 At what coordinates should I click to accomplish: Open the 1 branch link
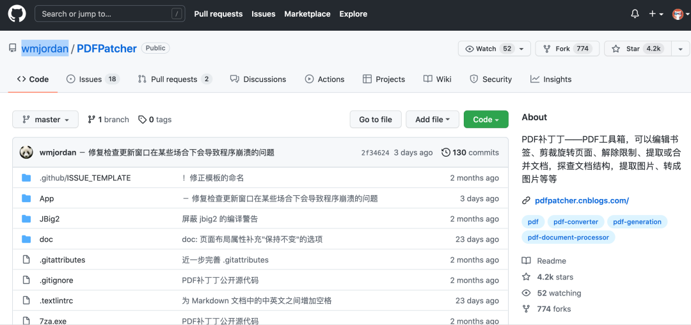click(x=108, y=120)
